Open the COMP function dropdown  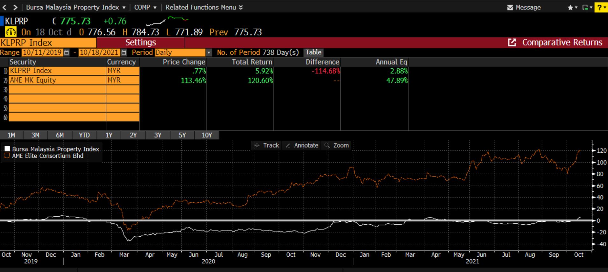tap(145, 7)
